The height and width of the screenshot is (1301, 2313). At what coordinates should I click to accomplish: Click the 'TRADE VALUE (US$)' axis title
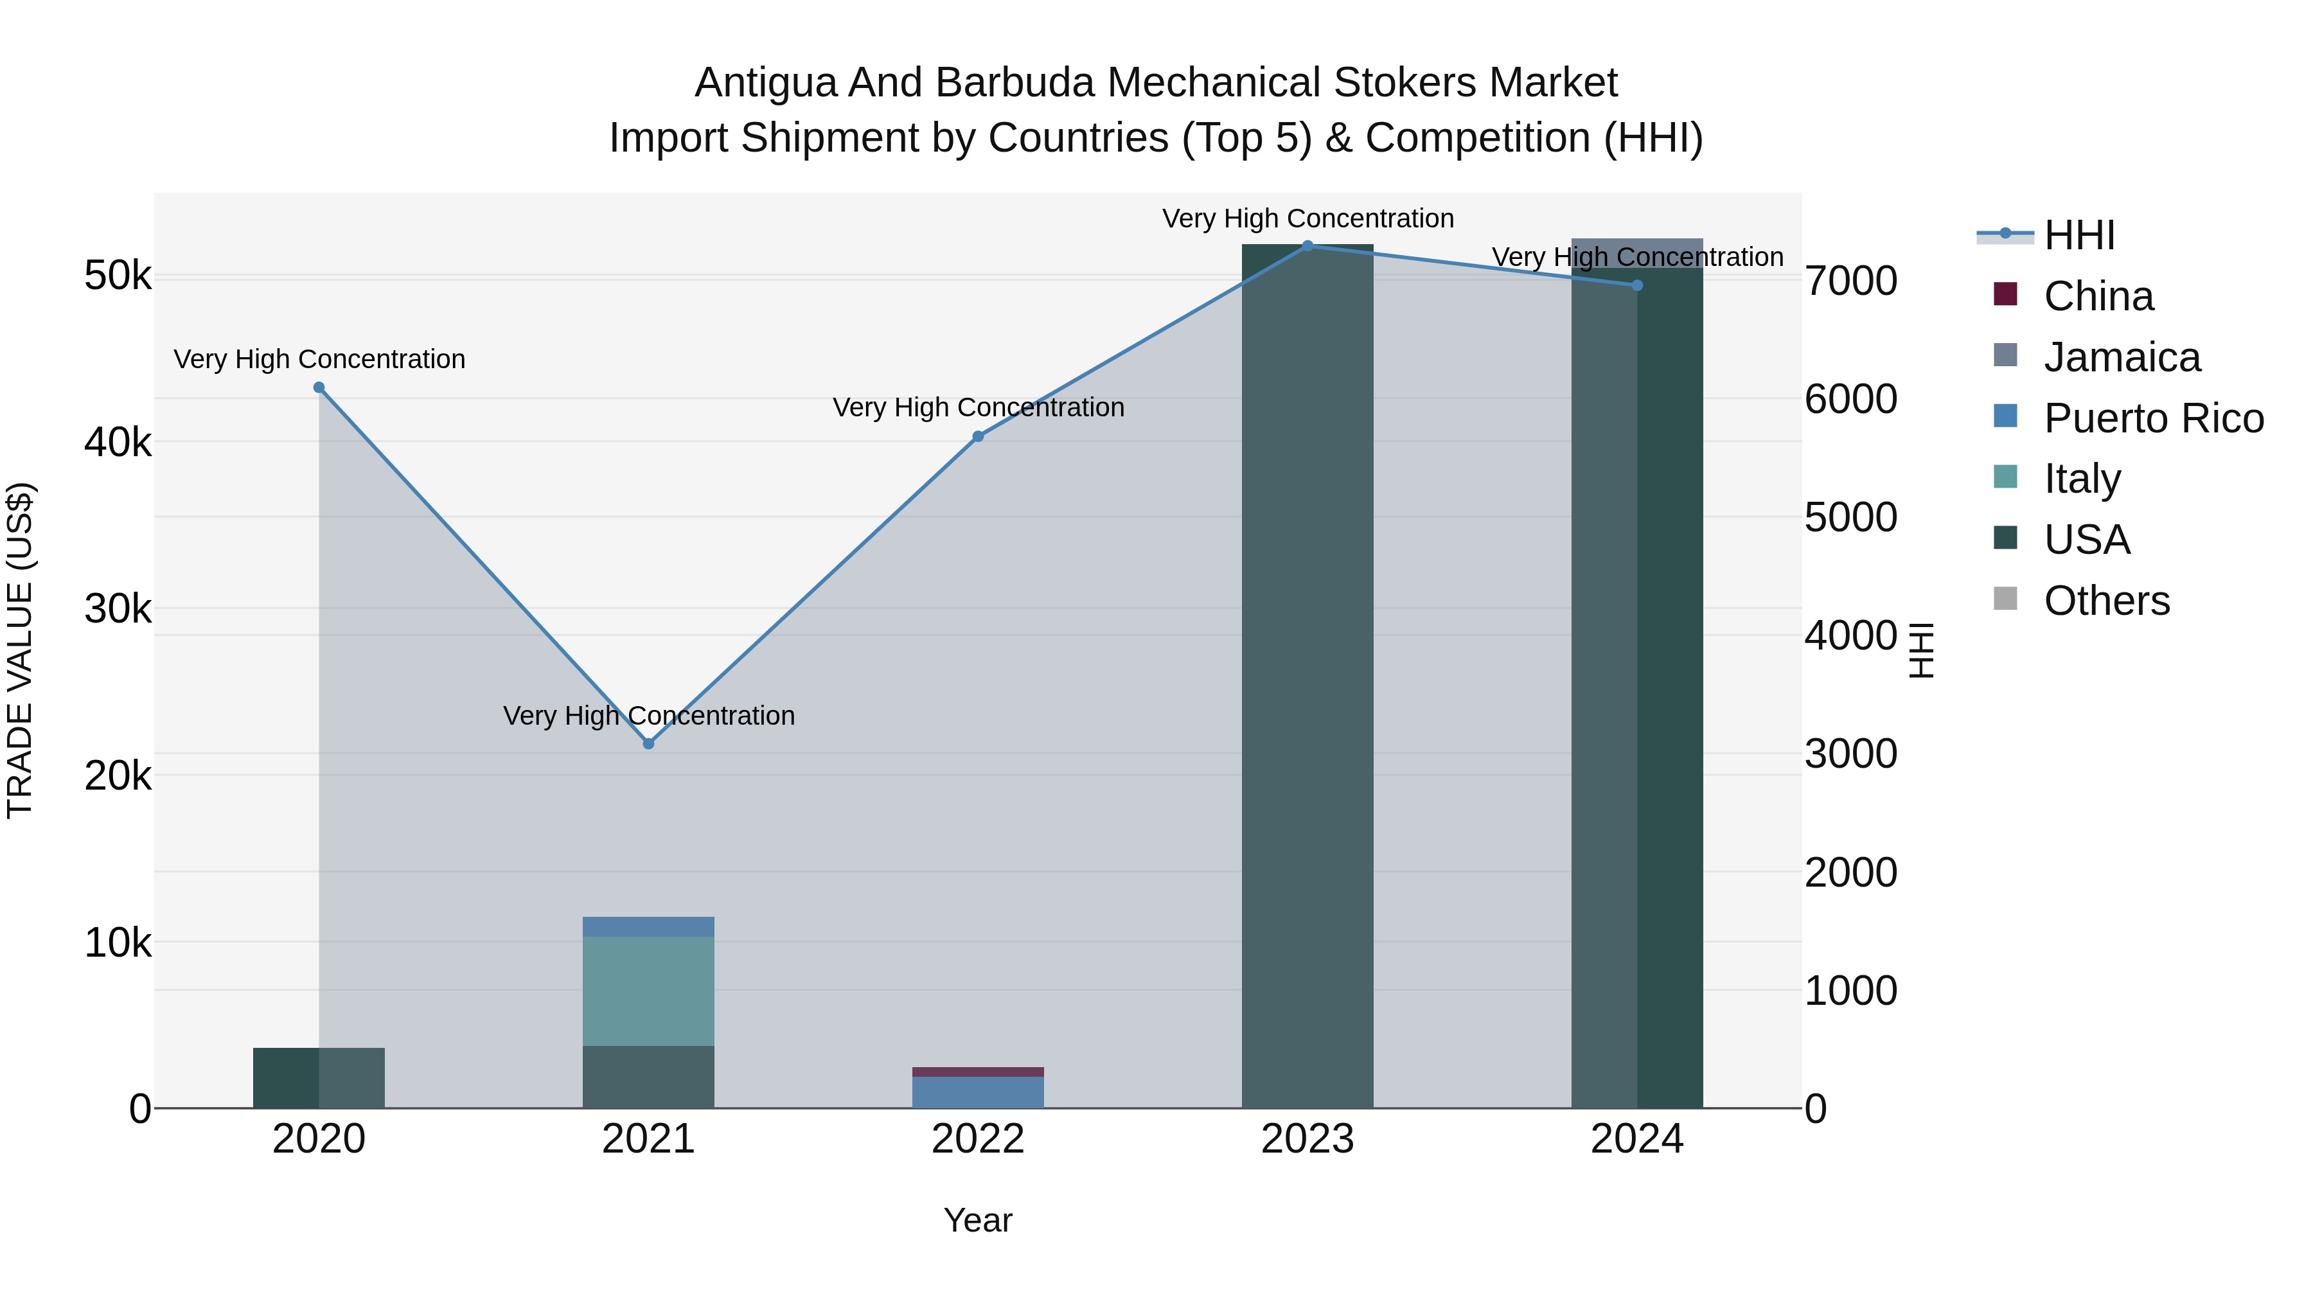click(x=20, y=650)
